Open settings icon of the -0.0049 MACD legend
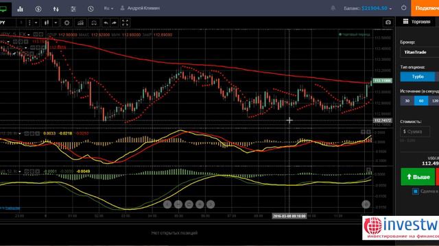The width and height of the screenshot is (439, 246). pos(32,172)
